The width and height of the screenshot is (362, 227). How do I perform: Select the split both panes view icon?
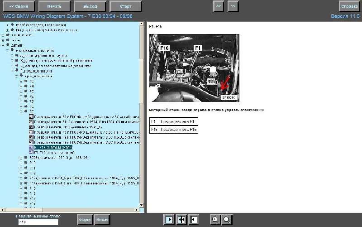point(181,219)
